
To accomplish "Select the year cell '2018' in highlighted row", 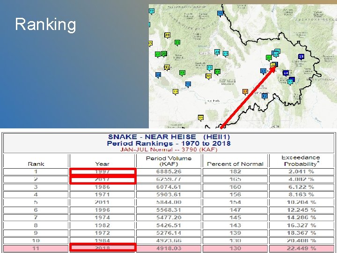I will point(103,248).
